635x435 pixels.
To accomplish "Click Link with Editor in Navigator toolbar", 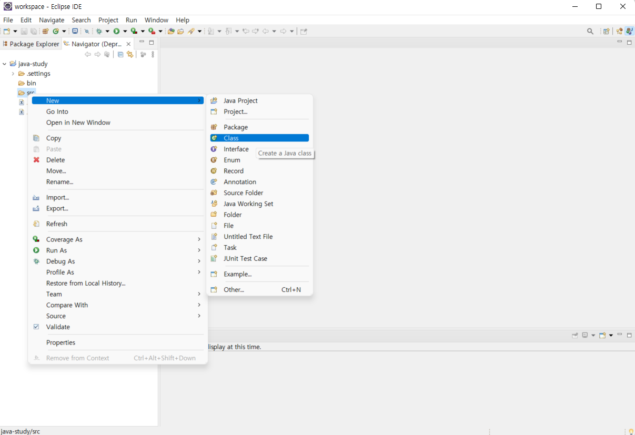I will (129, 54).
